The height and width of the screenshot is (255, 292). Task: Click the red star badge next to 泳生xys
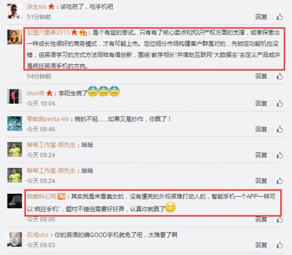coord(51,6)
